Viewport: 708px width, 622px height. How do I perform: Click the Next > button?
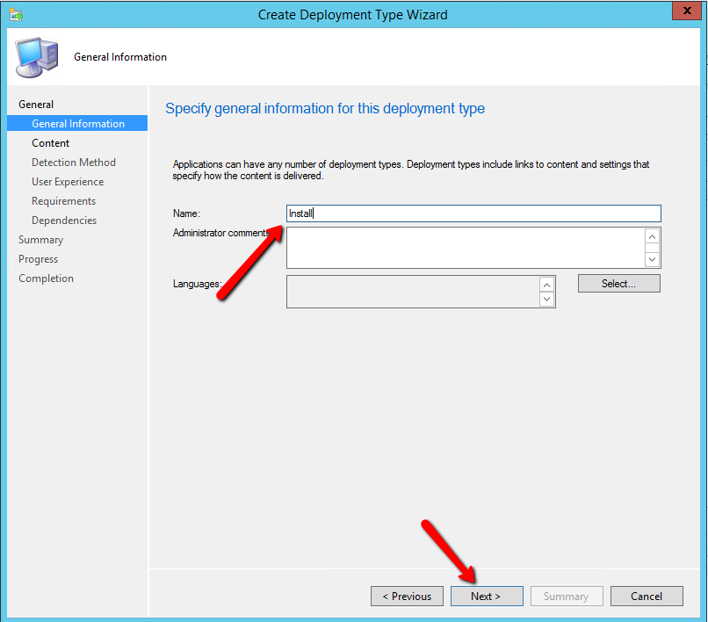coord(486,597)
